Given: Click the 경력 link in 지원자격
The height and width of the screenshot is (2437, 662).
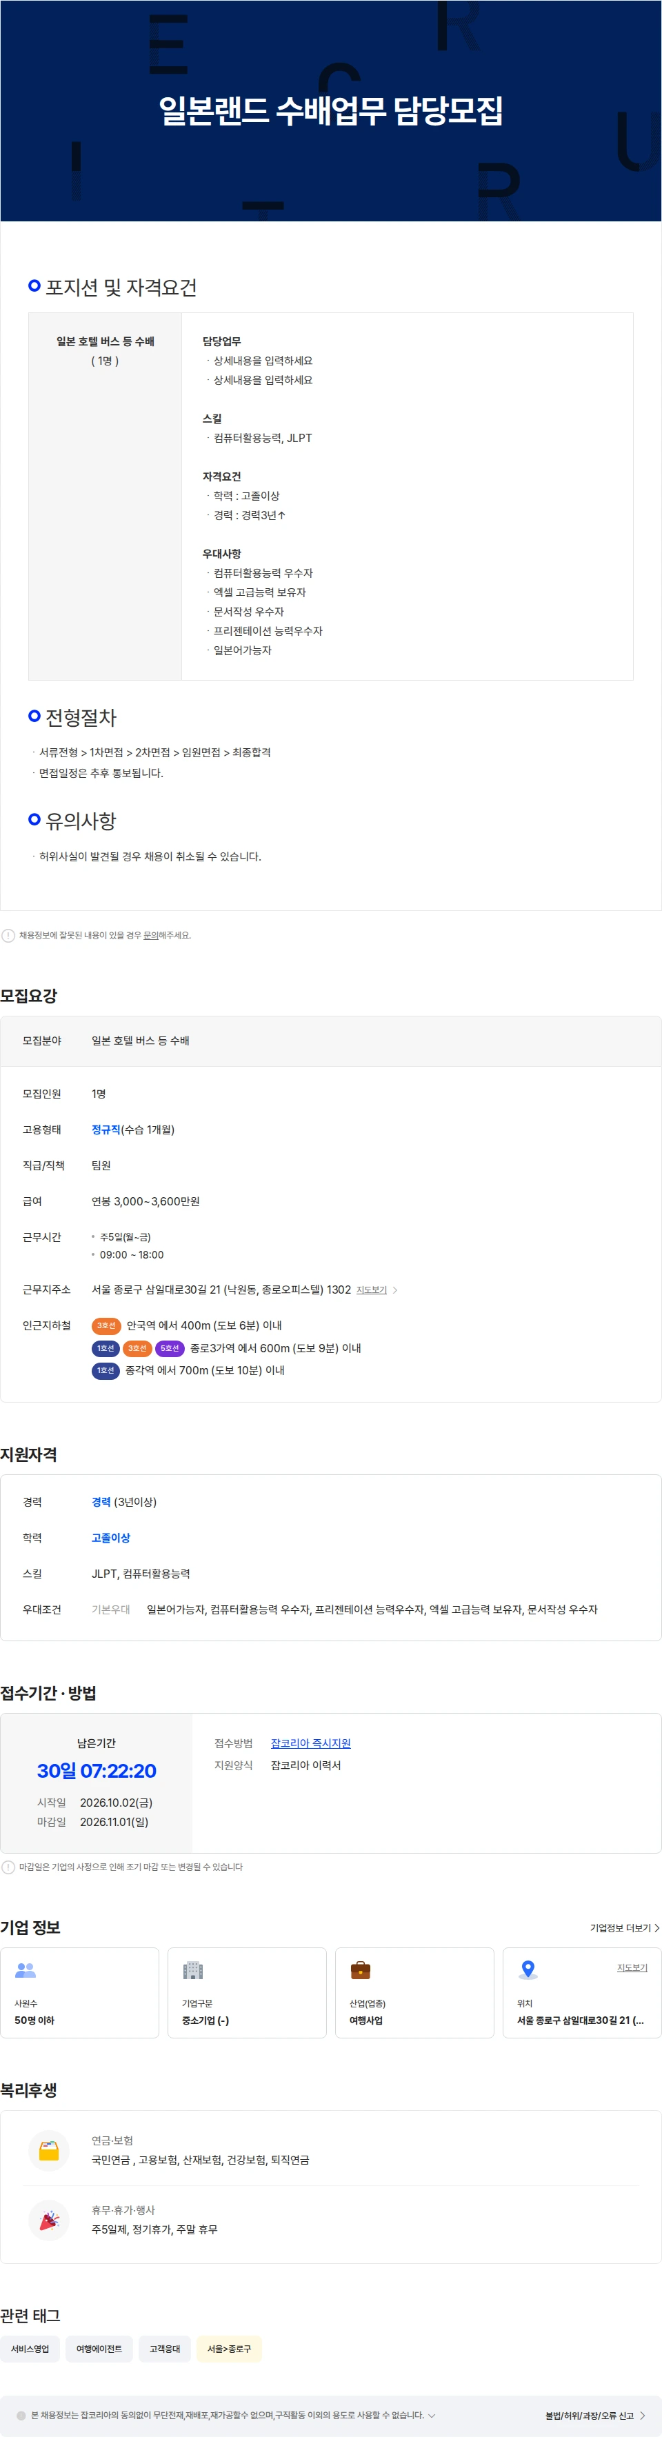Looking at the screenshot, I should (101, 1503).
